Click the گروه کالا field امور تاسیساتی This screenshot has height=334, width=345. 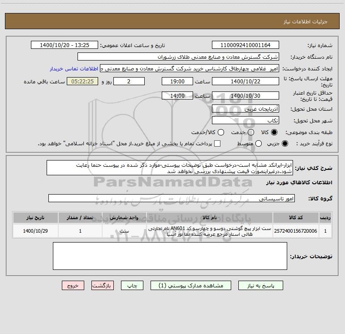pos(172,198)
